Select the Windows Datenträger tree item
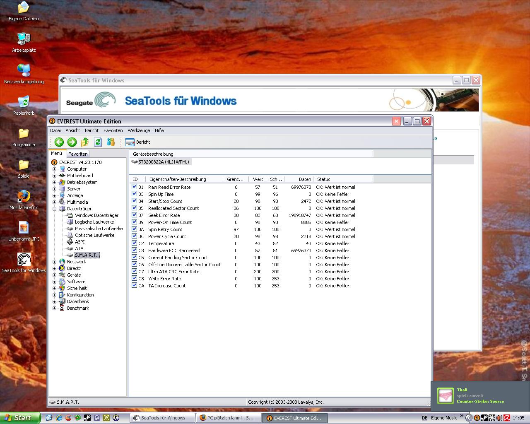Screen dimensions: 530x424 point(96,215)
